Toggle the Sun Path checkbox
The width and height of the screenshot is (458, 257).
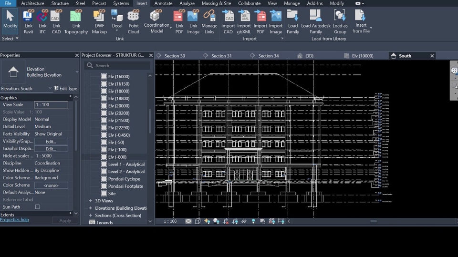(37, 207)
